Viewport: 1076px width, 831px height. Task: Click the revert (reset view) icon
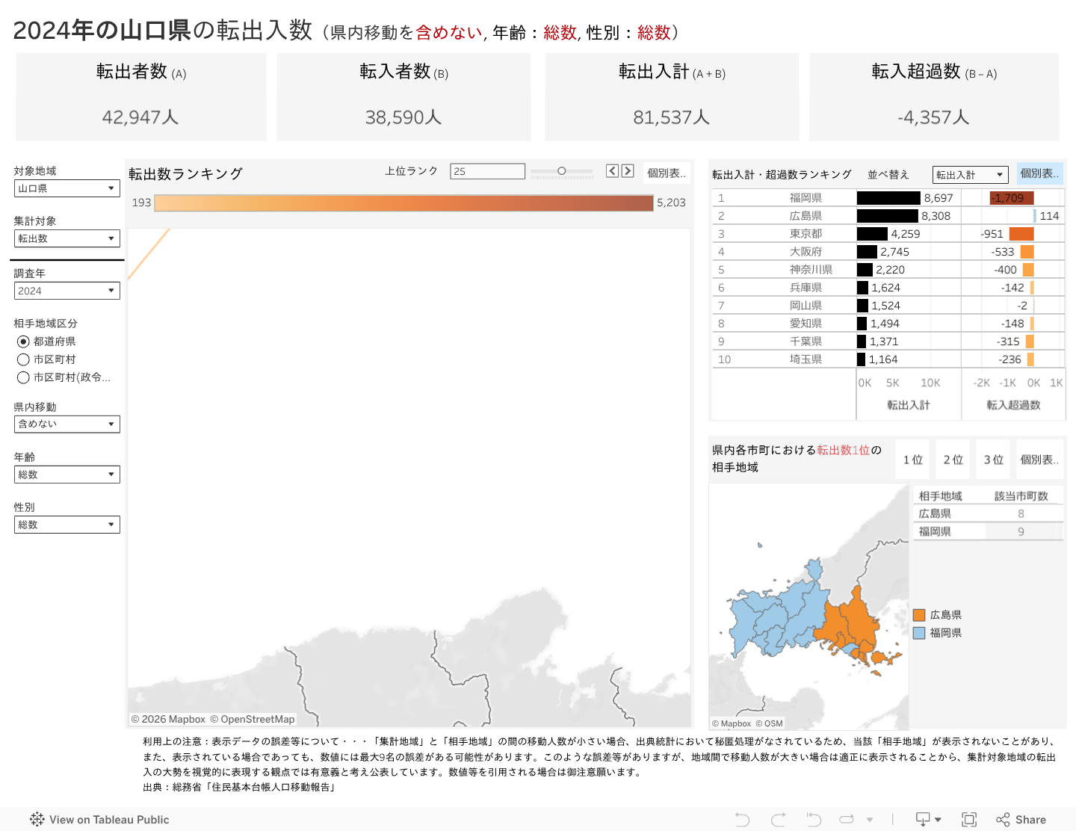click(814, 820)
